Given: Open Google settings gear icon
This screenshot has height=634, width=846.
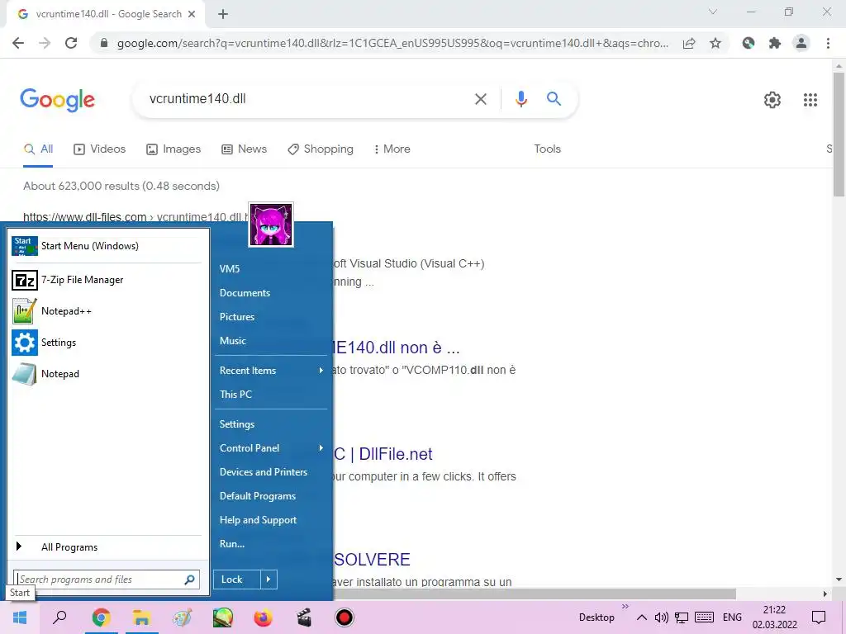Looking at the screenshot, I should click(x=772, y=100).
